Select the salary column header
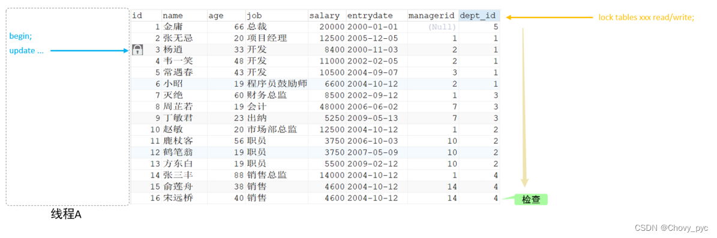Viewport: 717px width, 238px height. tap(327, 16)
